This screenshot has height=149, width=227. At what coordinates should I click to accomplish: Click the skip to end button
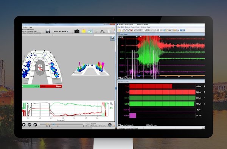click(35, 125)
